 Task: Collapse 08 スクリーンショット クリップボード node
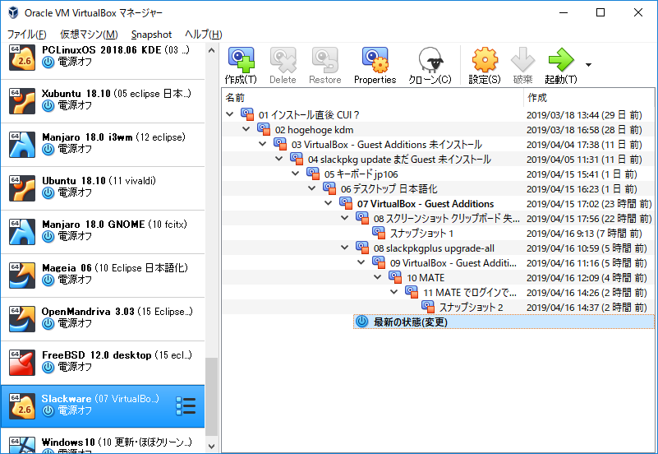344,218
